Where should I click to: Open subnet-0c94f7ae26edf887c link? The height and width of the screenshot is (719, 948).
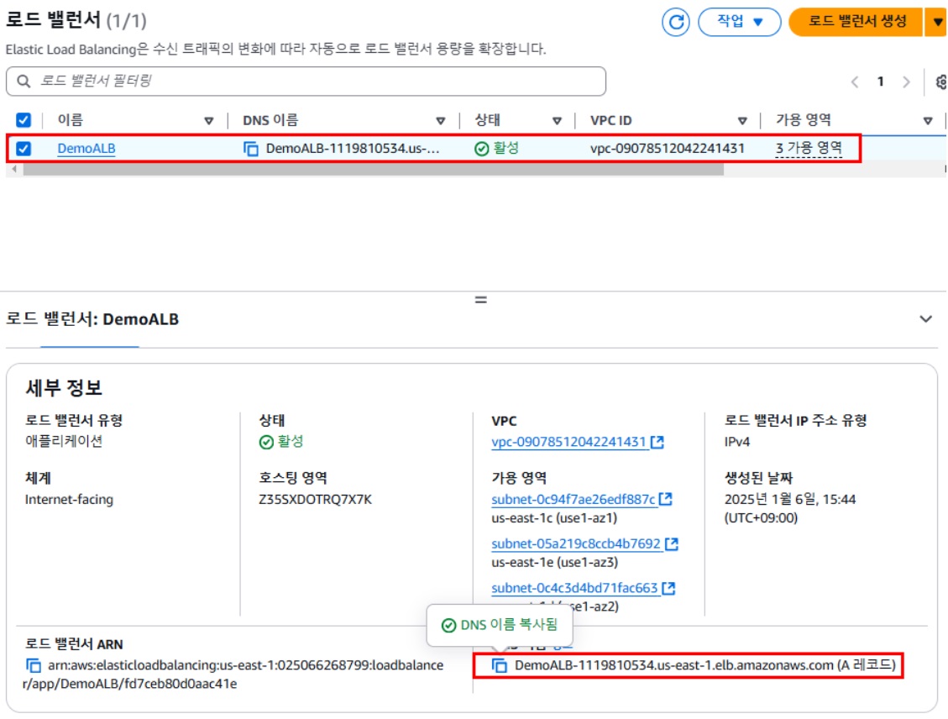(574, 500)
